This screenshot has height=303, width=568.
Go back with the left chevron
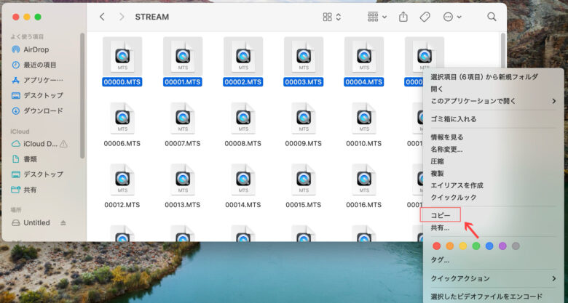(x=102, y=17)
